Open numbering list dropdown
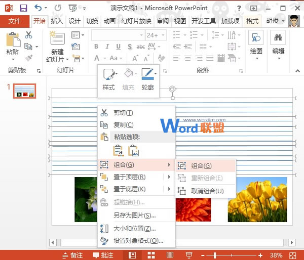 click(x=202, y=35)
